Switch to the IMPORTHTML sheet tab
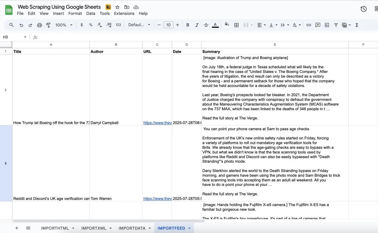This screenshot has width=378, height=233. 55,228
